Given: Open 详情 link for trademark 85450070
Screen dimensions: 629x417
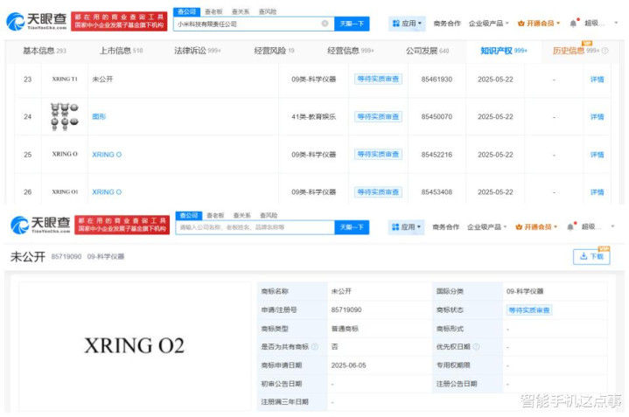Looking at the screenshot, I should coord(597,116).
